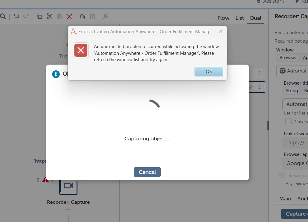Click the blue info icon in capture dialog
The image size is (308, 222).
click(56, 74)
